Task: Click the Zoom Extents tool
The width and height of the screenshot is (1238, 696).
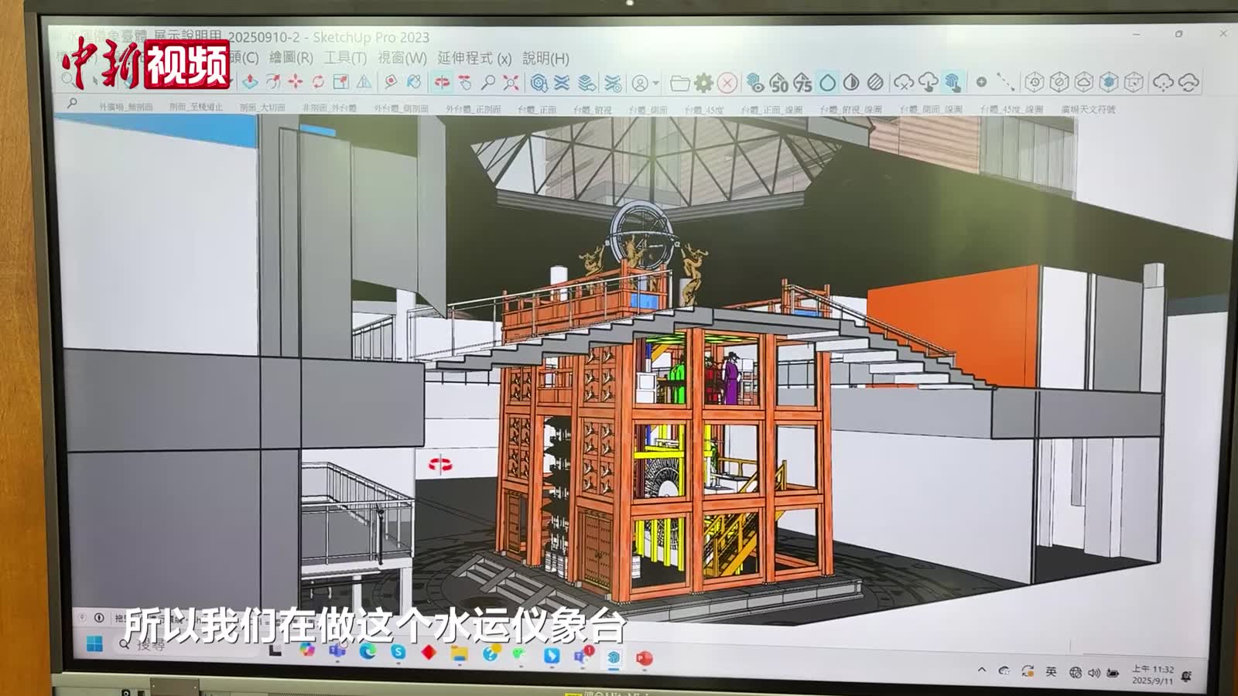Action: pos(511,82)
